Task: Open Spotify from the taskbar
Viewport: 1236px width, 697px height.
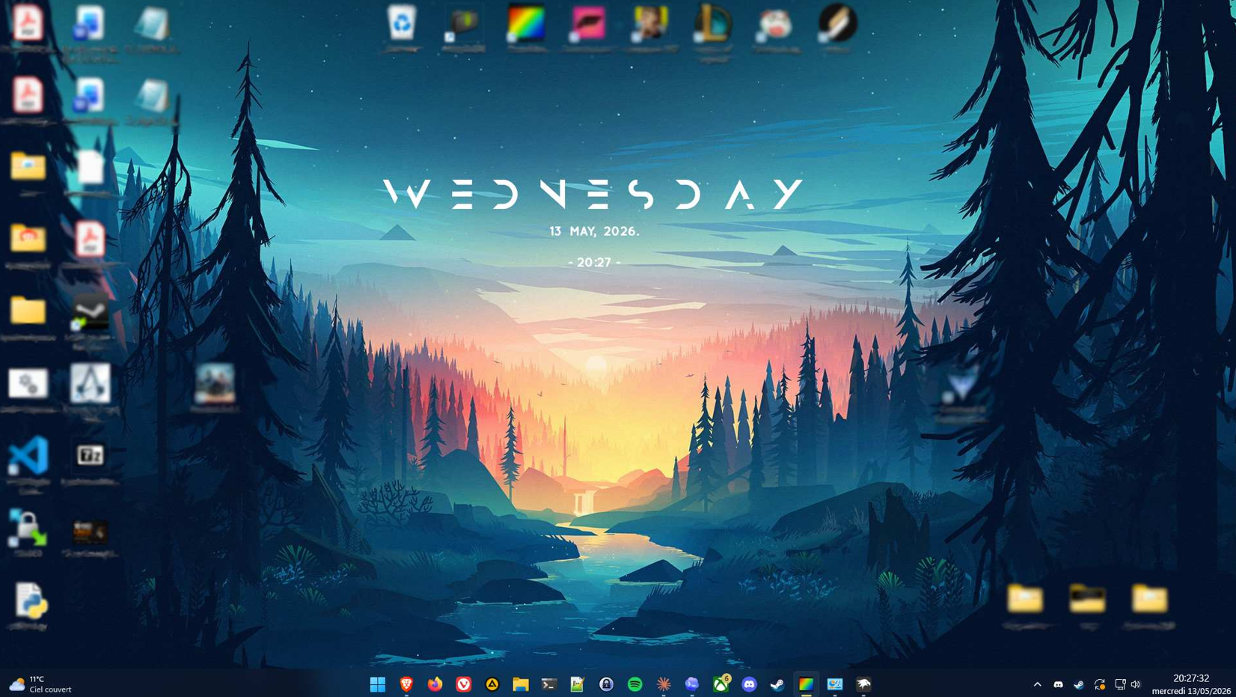Action: (x=634, y=684)
